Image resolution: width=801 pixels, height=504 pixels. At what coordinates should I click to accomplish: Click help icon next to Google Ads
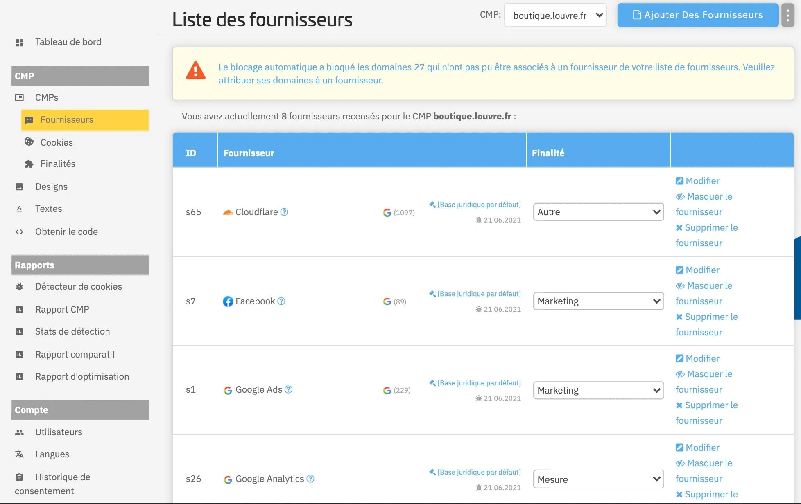click(x=288, y=389)
